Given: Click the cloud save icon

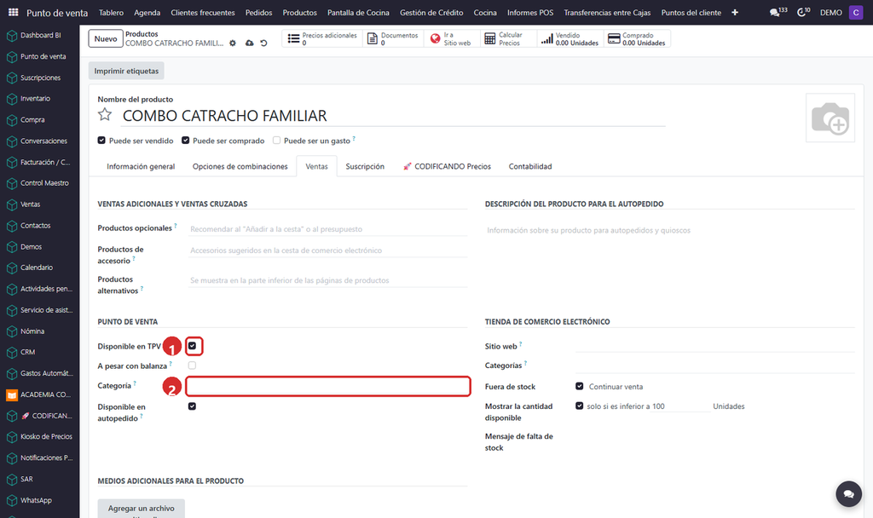Looking at the screenshot, I should pos(249,43).
